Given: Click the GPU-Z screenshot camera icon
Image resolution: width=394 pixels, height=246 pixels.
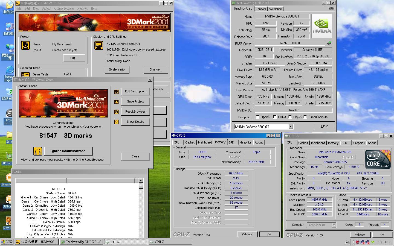Looking at the screenshot, I should (x=331, y=8).
